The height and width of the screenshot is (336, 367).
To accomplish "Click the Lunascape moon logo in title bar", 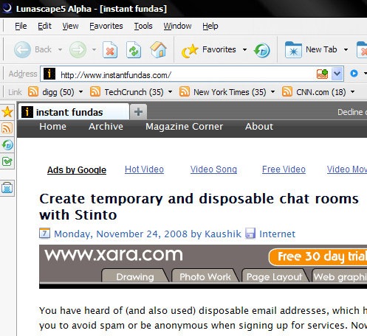I will (x=7, y=8).
